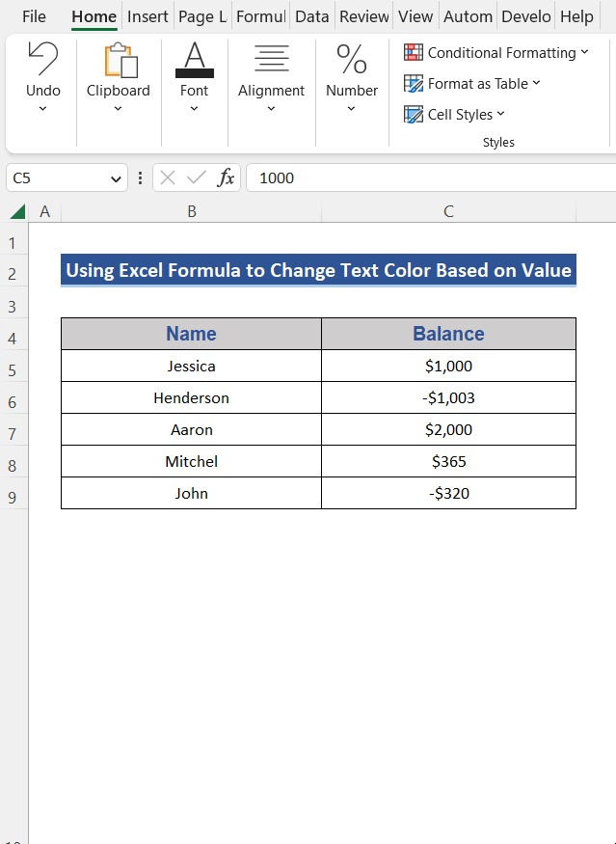Switch to the View tab

[x=415, y=16]
